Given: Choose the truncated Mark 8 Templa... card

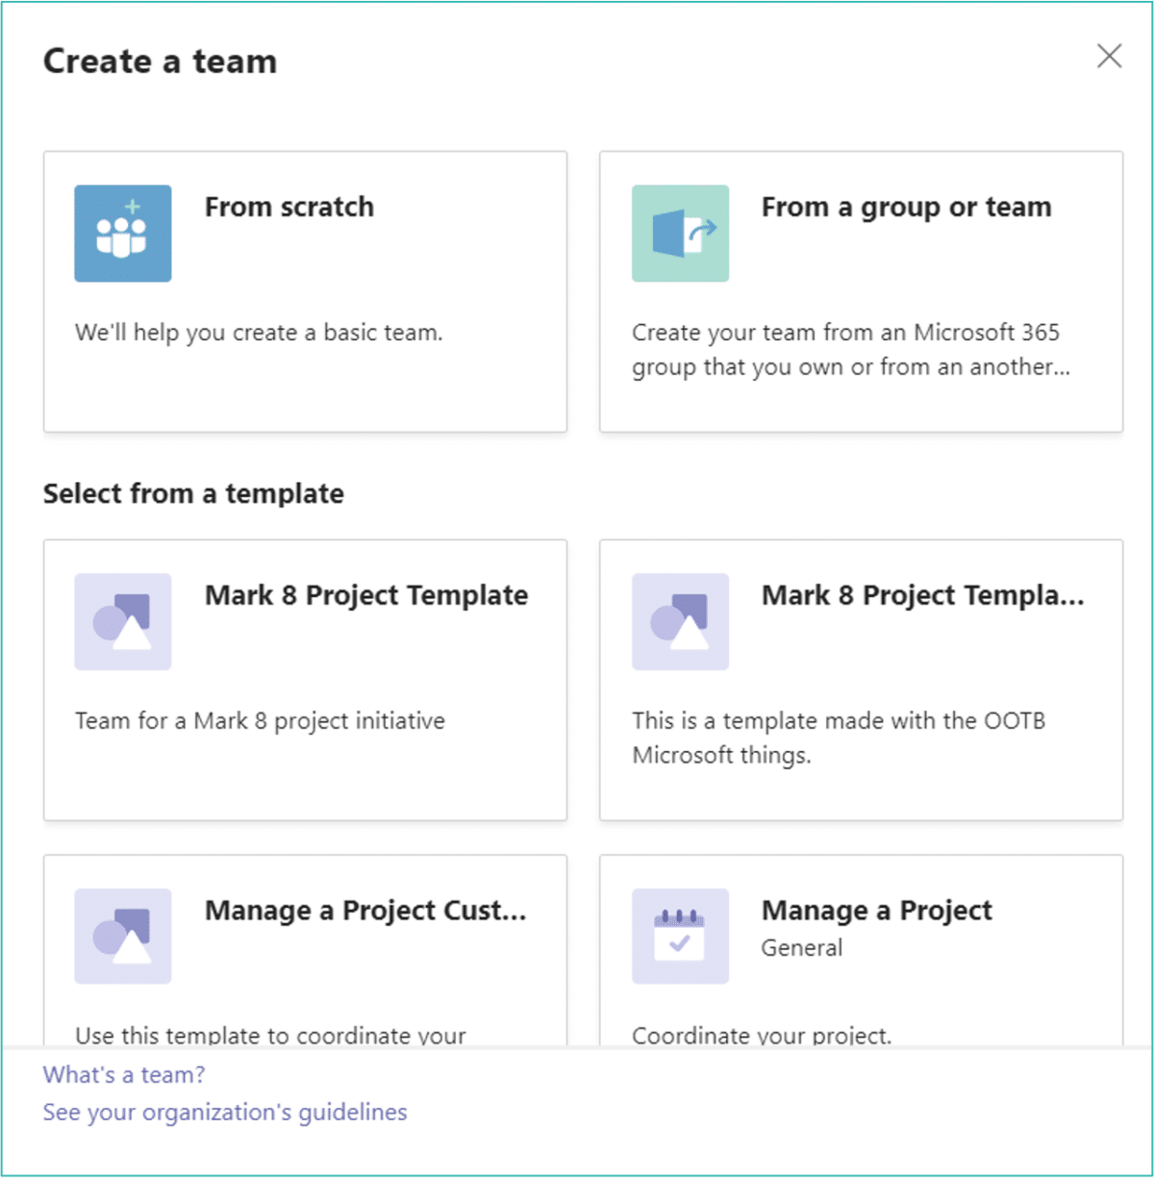Looking at the screenshot, I should tap(861, 680).
